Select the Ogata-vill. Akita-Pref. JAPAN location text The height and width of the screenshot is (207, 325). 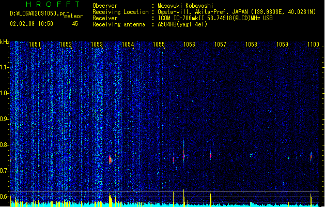point(237,12)
